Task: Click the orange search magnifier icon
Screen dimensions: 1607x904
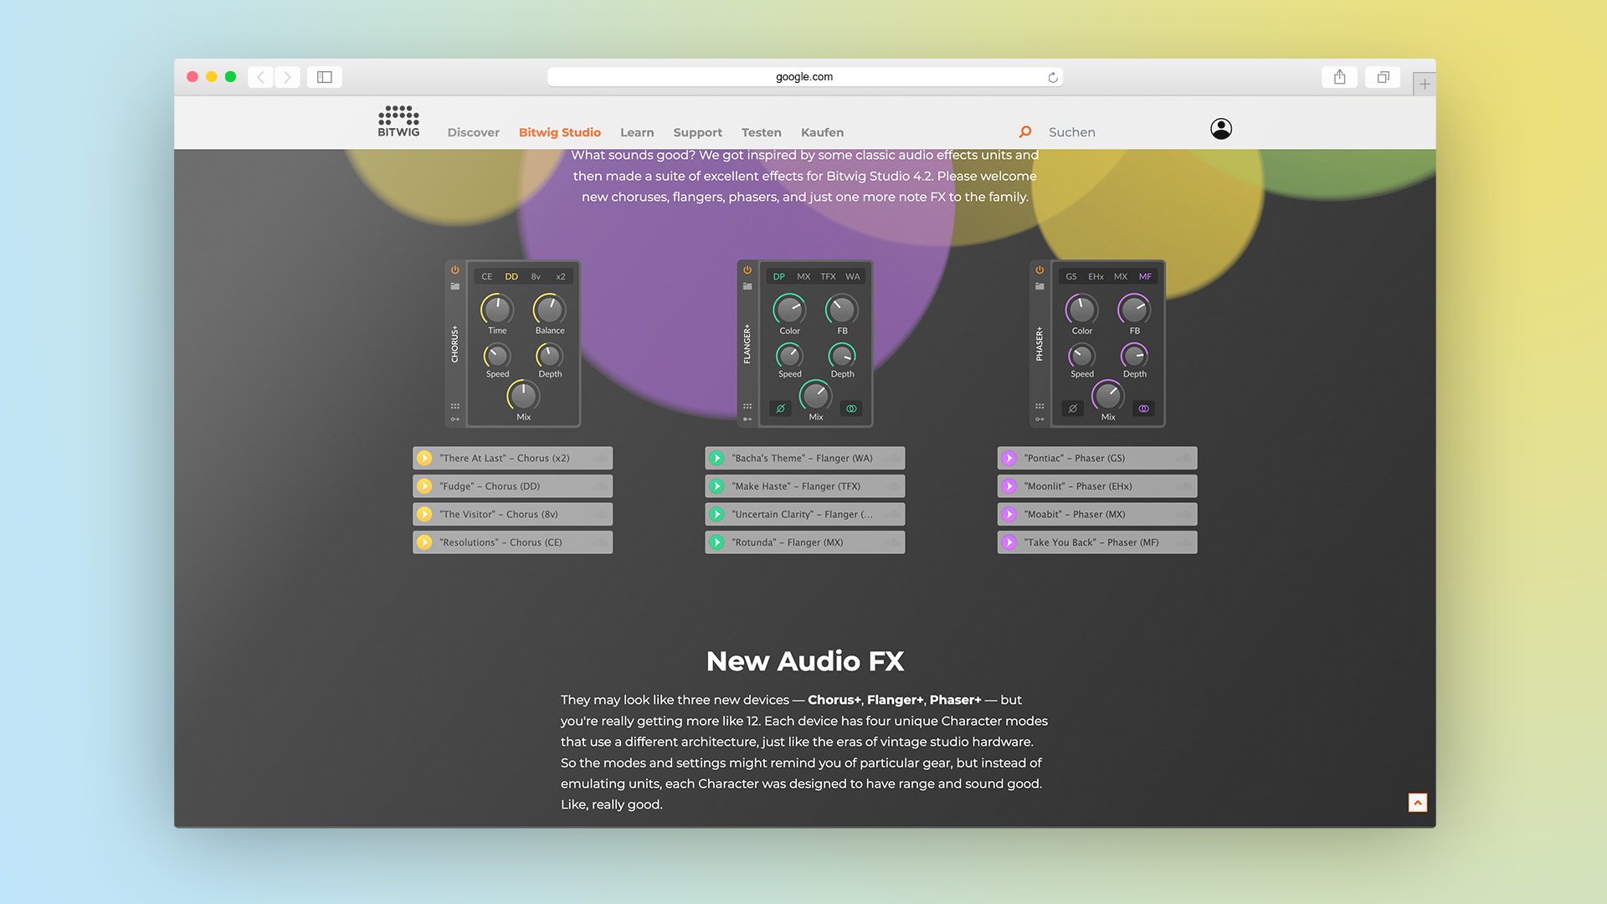Action: (x=1025, y=131)
